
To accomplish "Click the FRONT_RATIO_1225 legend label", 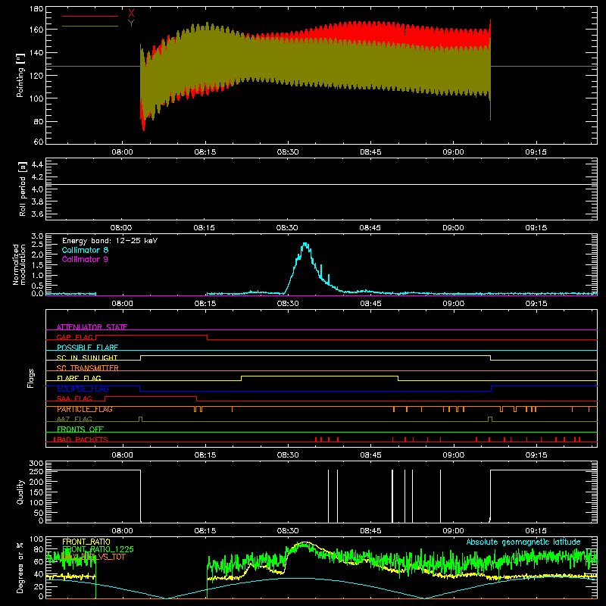I will pyautogui.click(x=98, y=549).
